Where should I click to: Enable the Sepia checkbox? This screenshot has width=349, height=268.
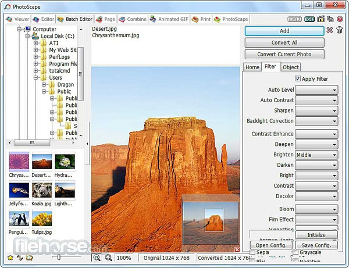tap(252, 252)
